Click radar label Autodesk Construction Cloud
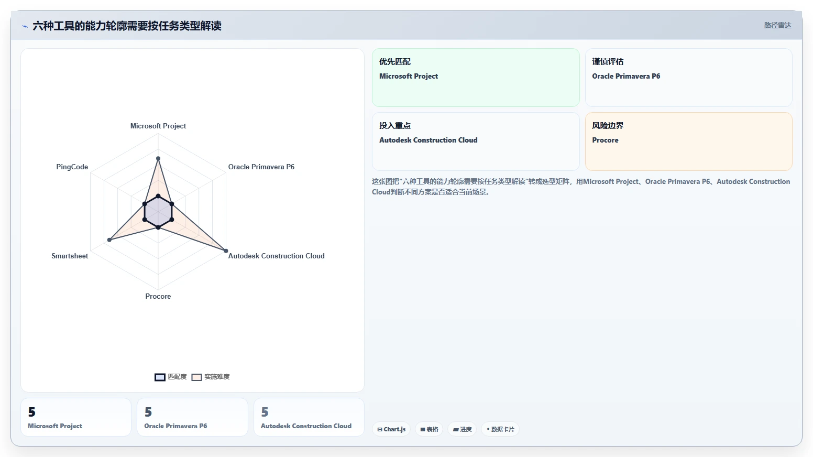Screen dimensions: 813x457 (276, 256)
